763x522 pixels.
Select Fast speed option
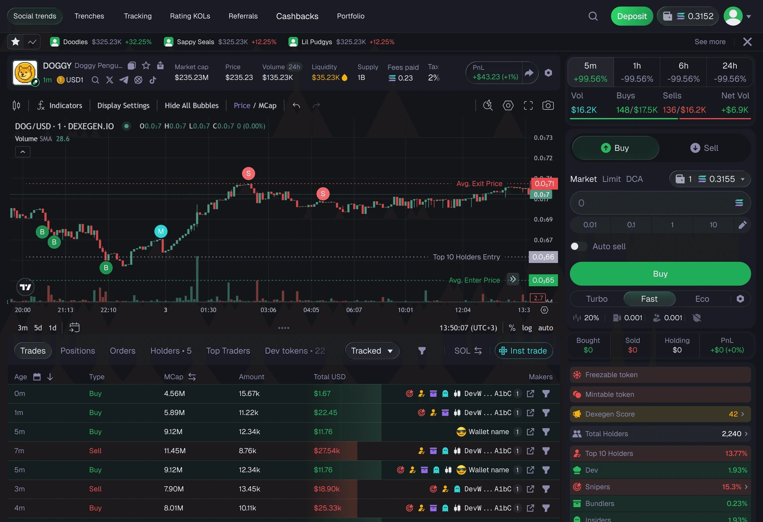pyautogui.click(x=649, y=299)
